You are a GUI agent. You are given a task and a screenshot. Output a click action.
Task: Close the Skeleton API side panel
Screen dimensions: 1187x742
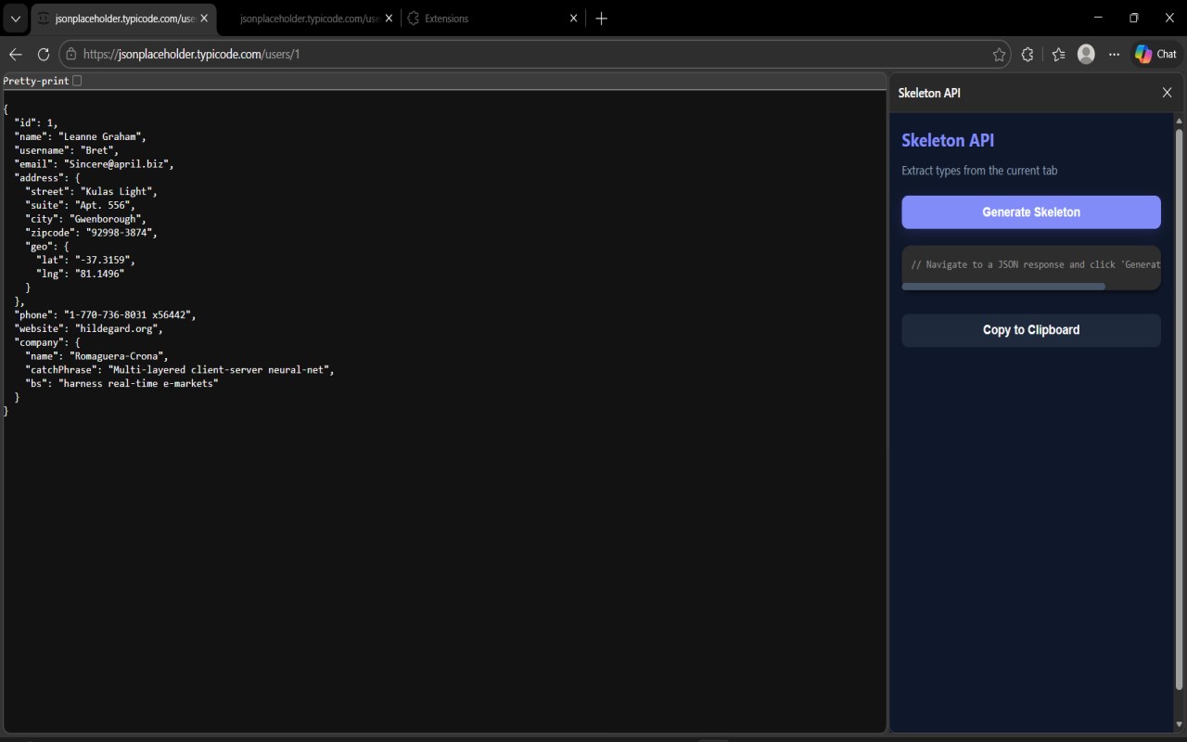(x=1168, y=93)
